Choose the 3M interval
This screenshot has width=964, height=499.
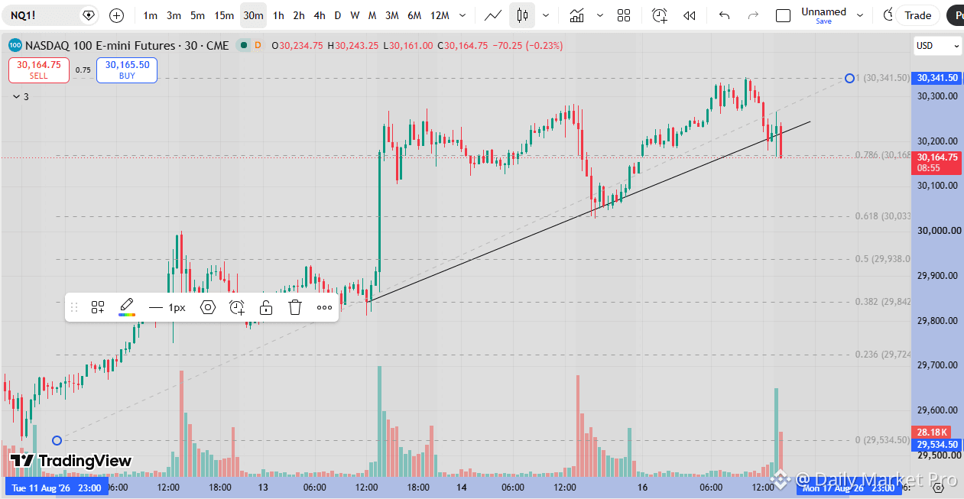click(391, 15)
